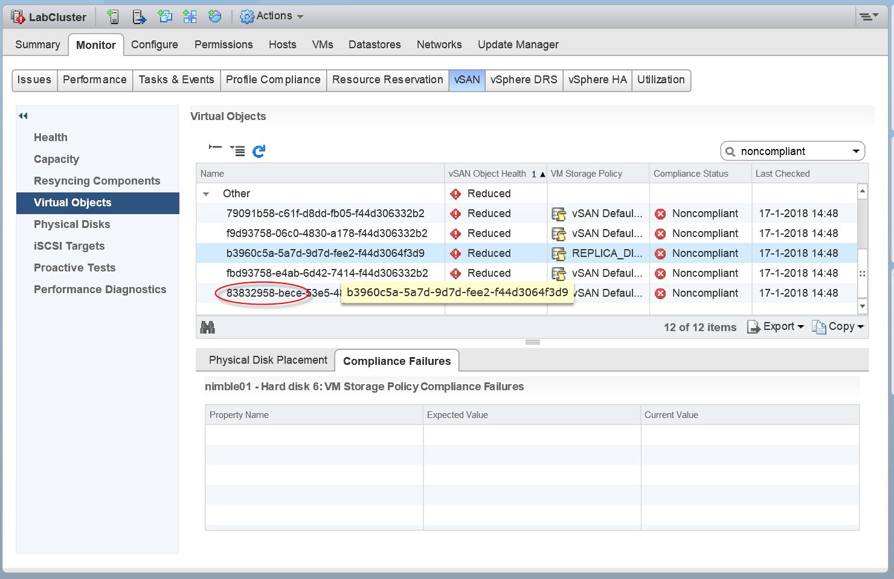Click the Add Host icon in toolbar
Screen dimensions: 894x579
click(113, 17)
